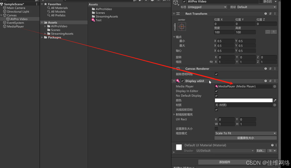Open material object picker
Screen dimensions: 291x168
point(275,105)
